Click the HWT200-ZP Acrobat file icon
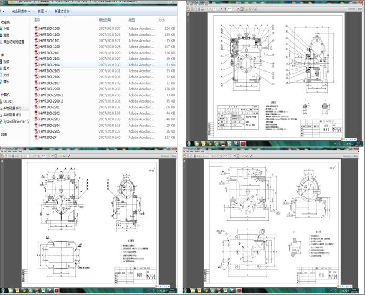The height and width of the screenshot is (295, 365). coord(36,137)
